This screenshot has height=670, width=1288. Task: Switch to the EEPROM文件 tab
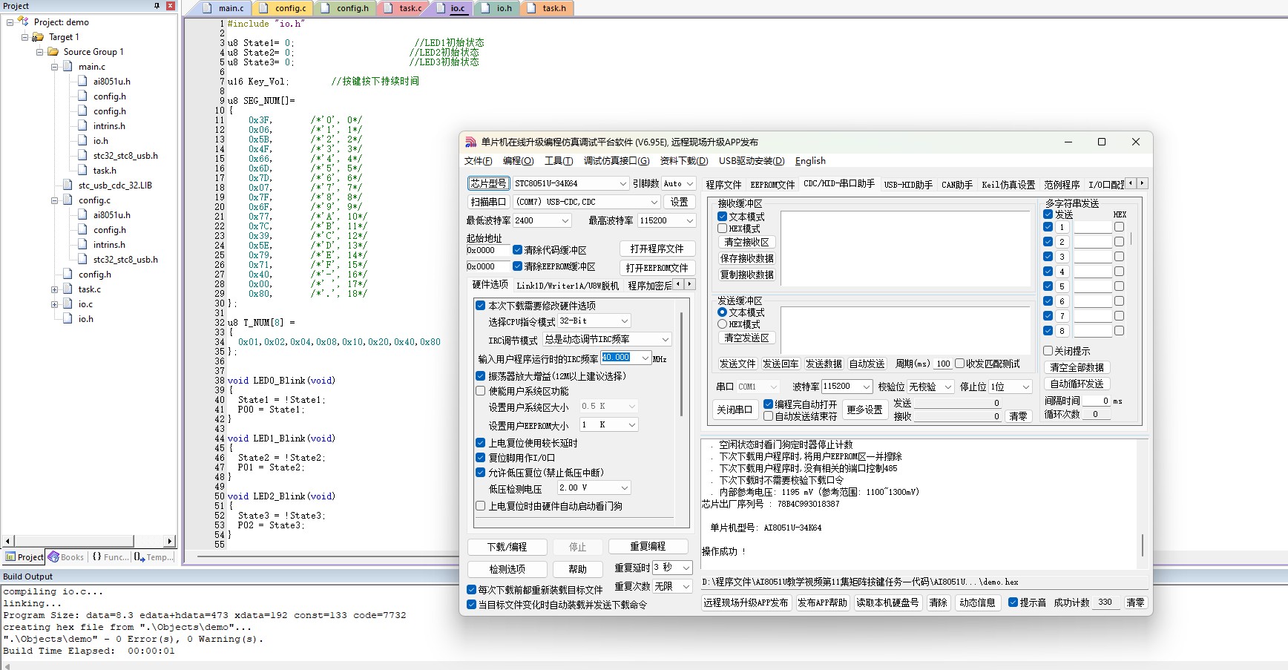(x=772, y=185)
